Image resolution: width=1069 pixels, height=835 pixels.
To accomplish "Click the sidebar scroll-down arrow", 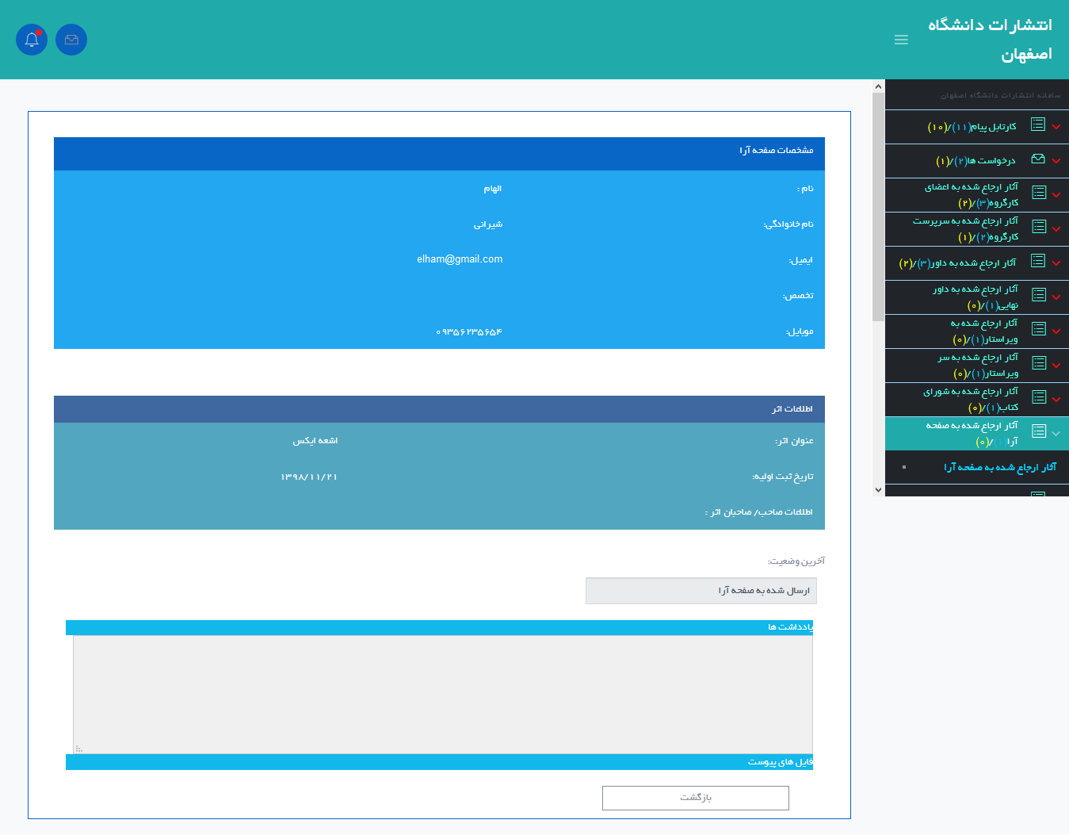I will click(x=878, y=490).
